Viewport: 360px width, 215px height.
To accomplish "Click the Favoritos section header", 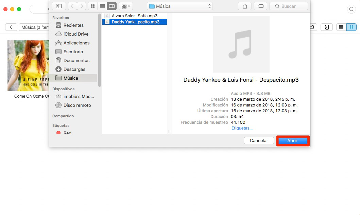I will point(61,18).
